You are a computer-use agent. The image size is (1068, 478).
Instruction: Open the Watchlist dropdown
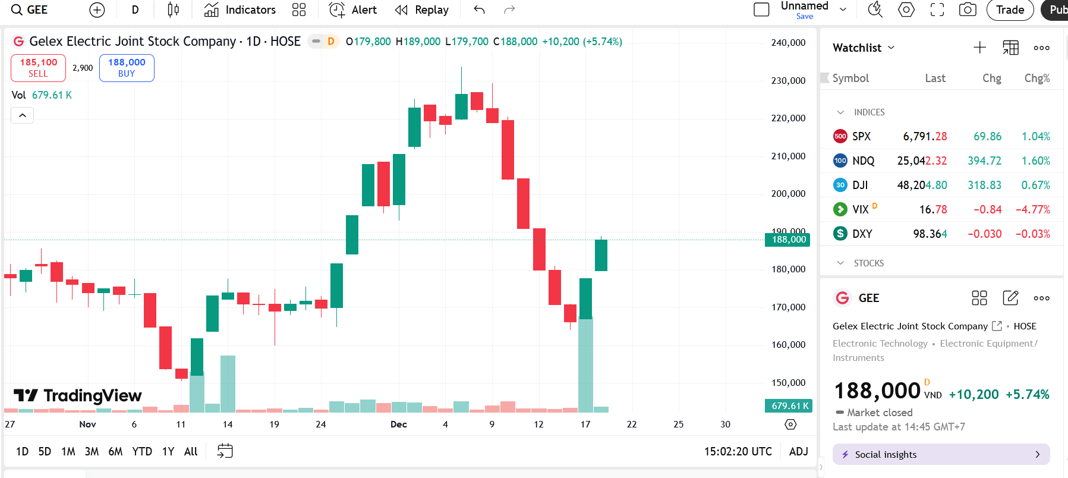pyautogui.click(x=864, y=48)
